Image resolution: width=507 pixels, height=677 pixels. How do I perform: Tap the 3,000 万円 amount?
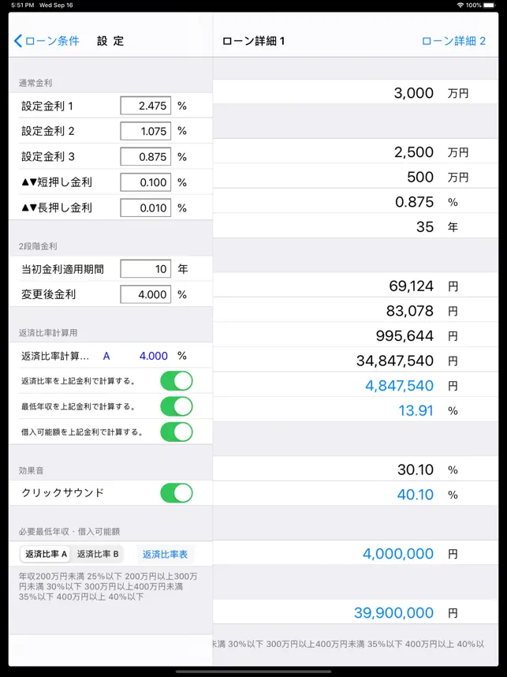[x=413, y=93]
